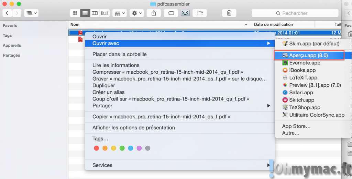Select Partagés in the sidebar
The image size is (352, 179).
(x=11, y=55)
